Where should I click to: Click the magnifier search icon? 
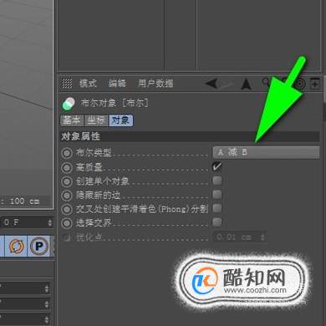266,82
